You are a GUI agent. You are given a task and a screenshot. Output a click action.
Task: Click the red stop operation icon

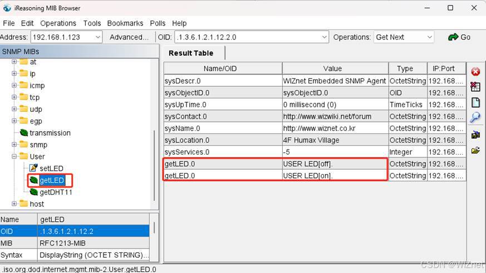475,72
